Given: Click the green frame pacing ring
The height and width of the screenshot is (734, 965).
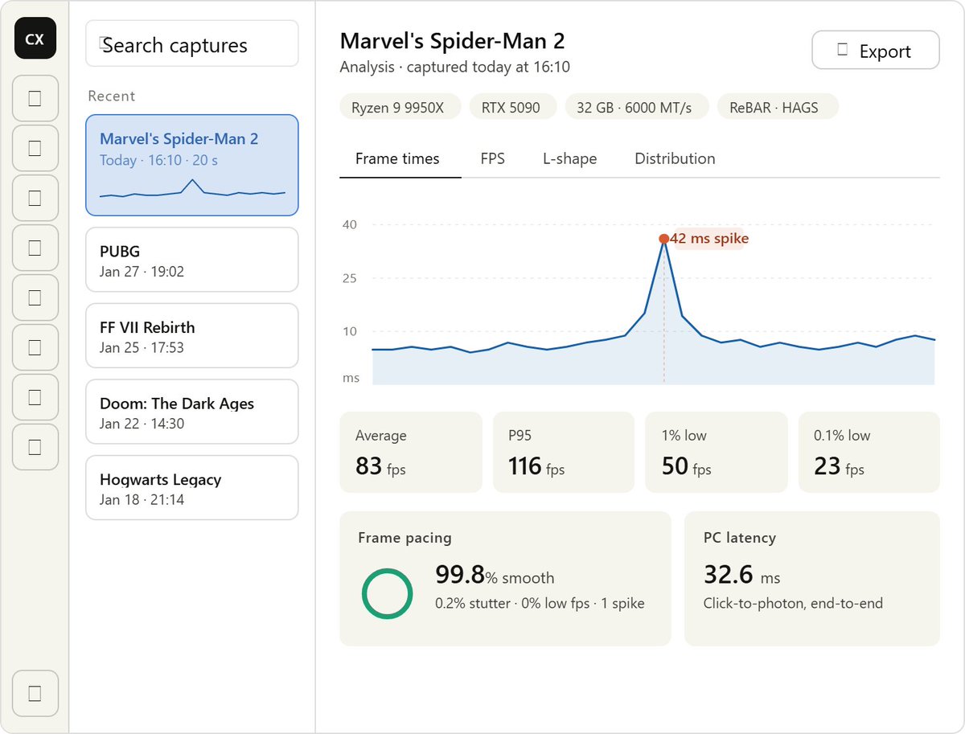Looking at the screenshot, I should click(x=387, y=594).
